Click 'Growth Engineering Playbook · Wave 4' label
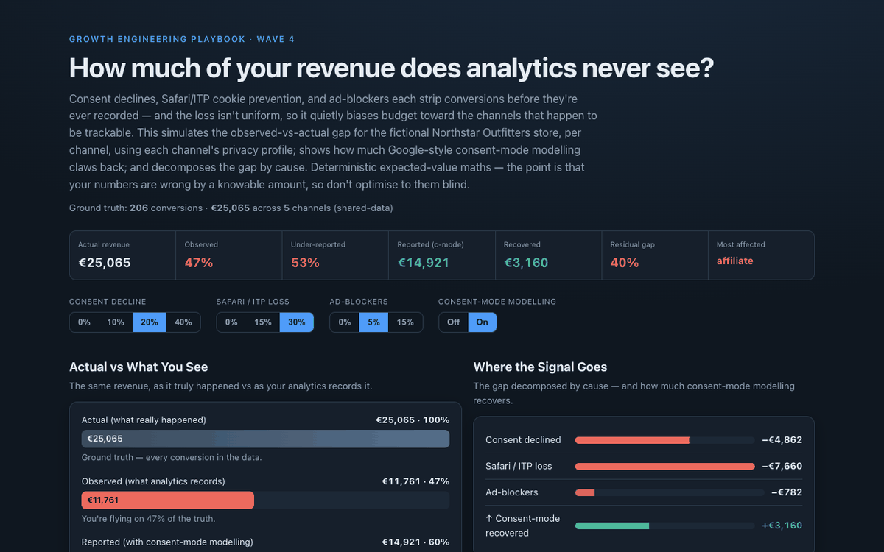This screenshot has height=552, width=884. (x=182, y=39)
